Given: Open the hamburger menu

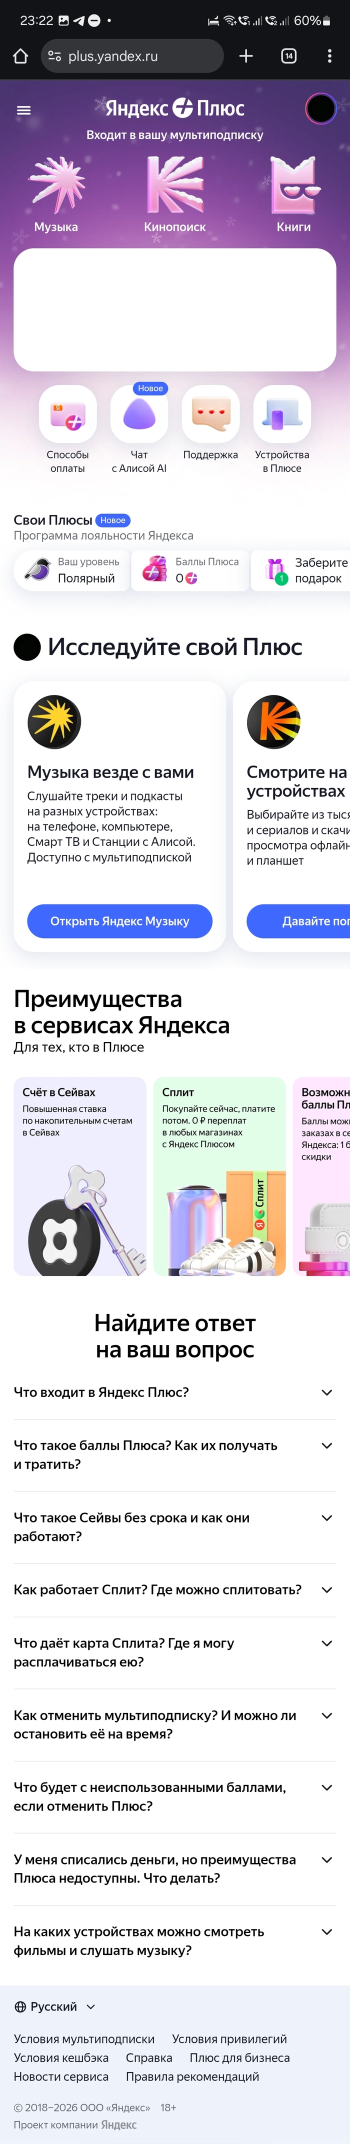Looking at the screenshot, I should pyautogui.click(x=23, y=110).
